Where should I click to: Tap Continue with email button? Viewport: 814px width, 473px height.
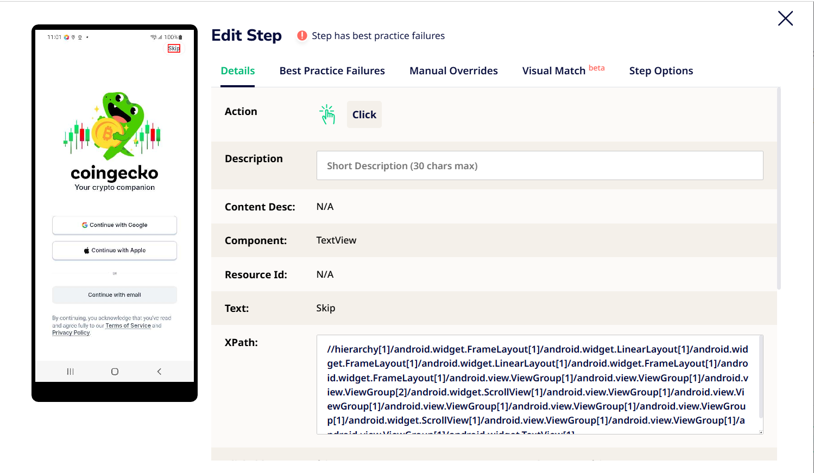[115, 295]
